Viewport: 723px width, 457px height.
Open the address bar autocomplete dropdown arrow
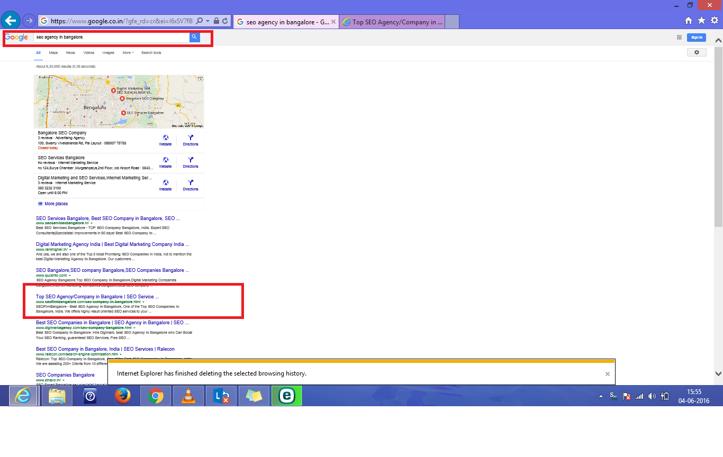coord(208,21)
